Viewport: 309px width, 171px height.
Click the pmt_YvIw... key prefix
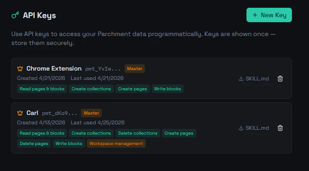(x=103, y=69)
